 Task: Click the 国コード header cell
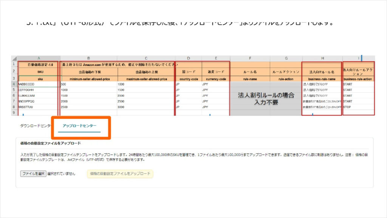tap(189, 72)
